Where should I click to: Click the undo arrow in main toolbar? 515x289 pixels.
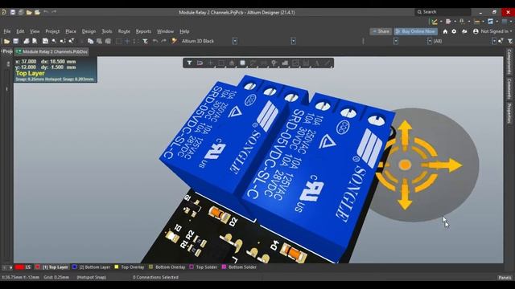pos(155,41)
